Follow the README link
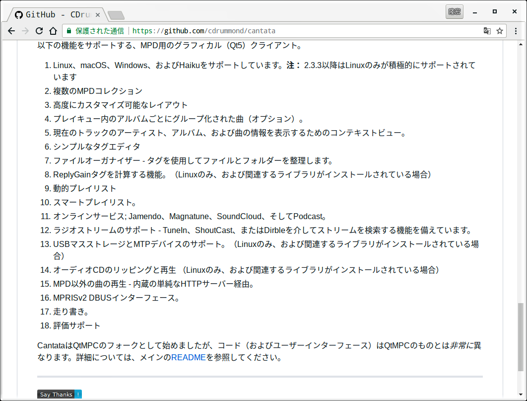The image size is (527, 401). pos(188,357)
